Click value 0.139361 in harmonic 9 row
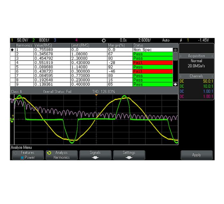Image resolution: width=224 pixels, height=204 pixels. [x=44, y=84]
